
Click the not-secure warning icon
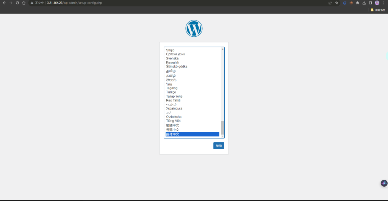pyautogui.click(x=32, y=3)
